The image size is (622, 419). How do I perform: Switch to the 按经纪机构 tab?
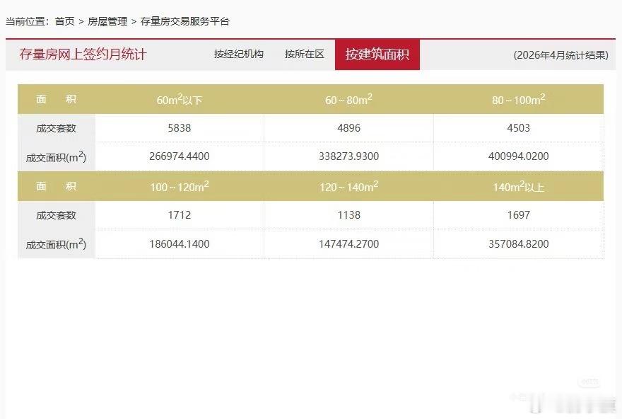[239, 54]
